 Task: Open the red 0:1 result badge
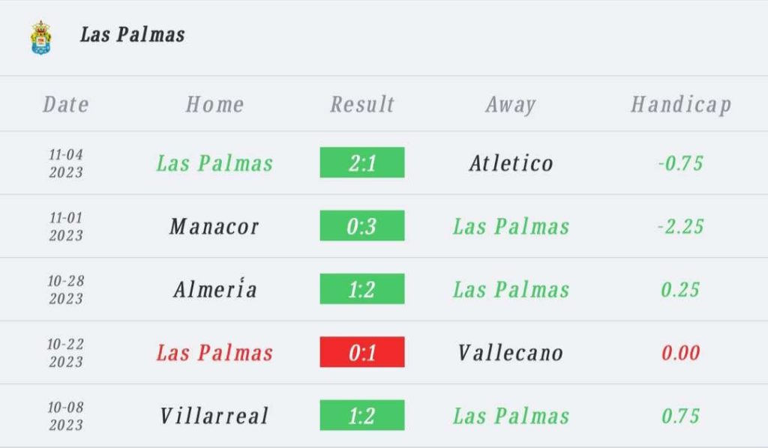[x=362, y=351]
